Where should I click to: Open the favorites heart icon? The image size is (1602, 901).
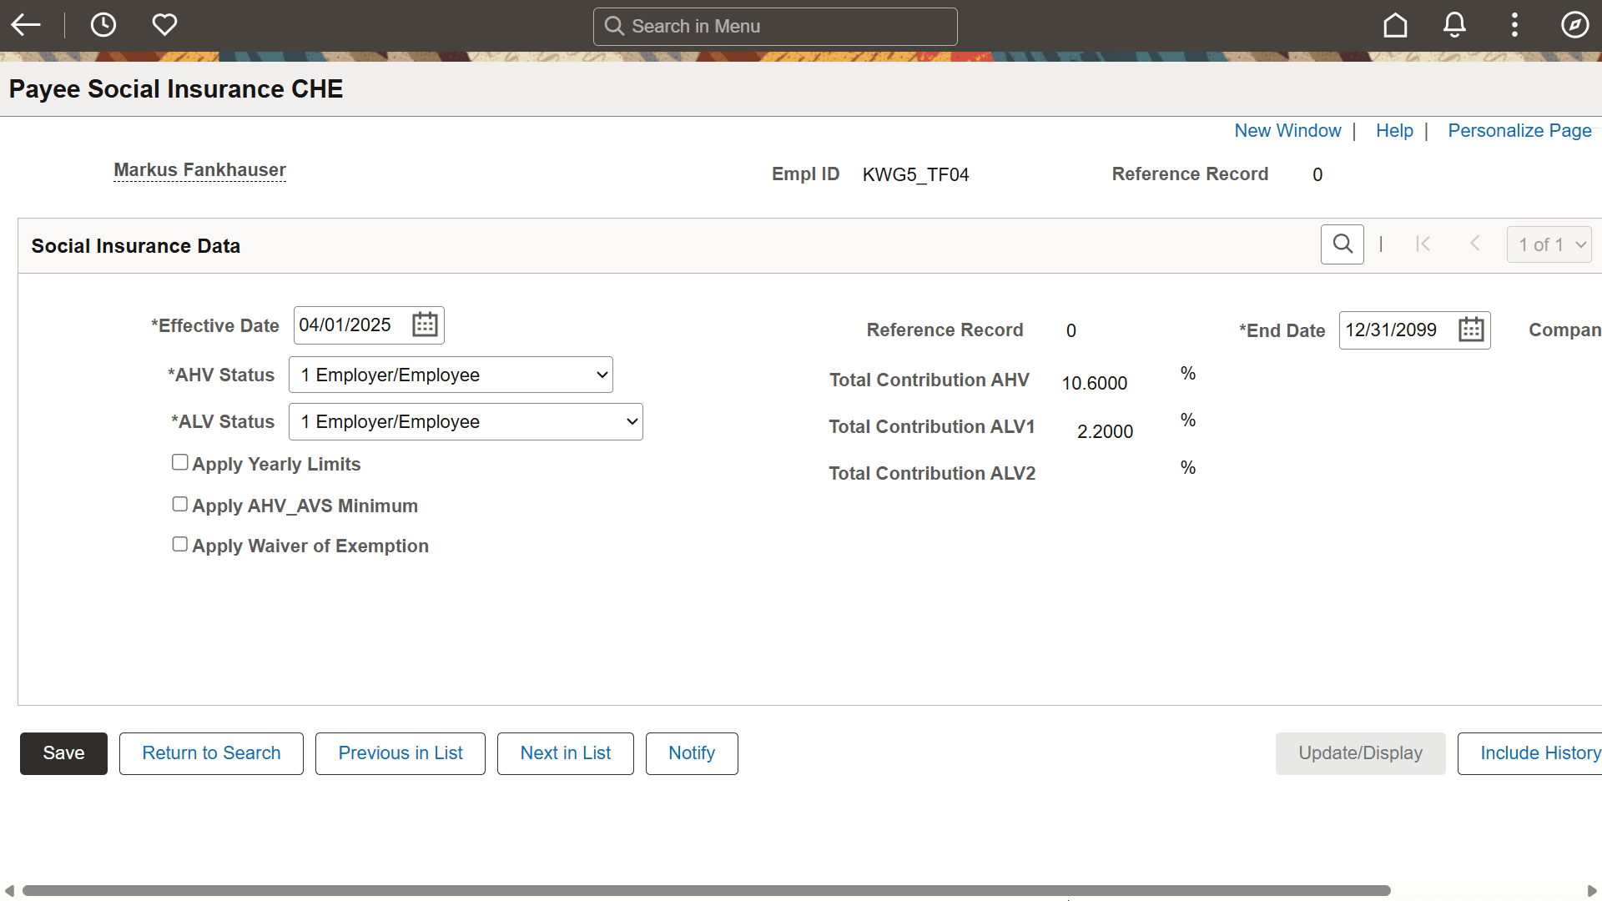click(x=164, y=24)
